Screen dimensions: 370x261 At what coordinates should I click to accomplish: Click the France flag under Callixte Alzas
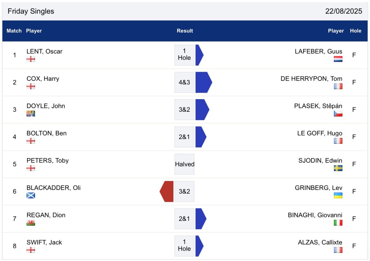(338, 250)
